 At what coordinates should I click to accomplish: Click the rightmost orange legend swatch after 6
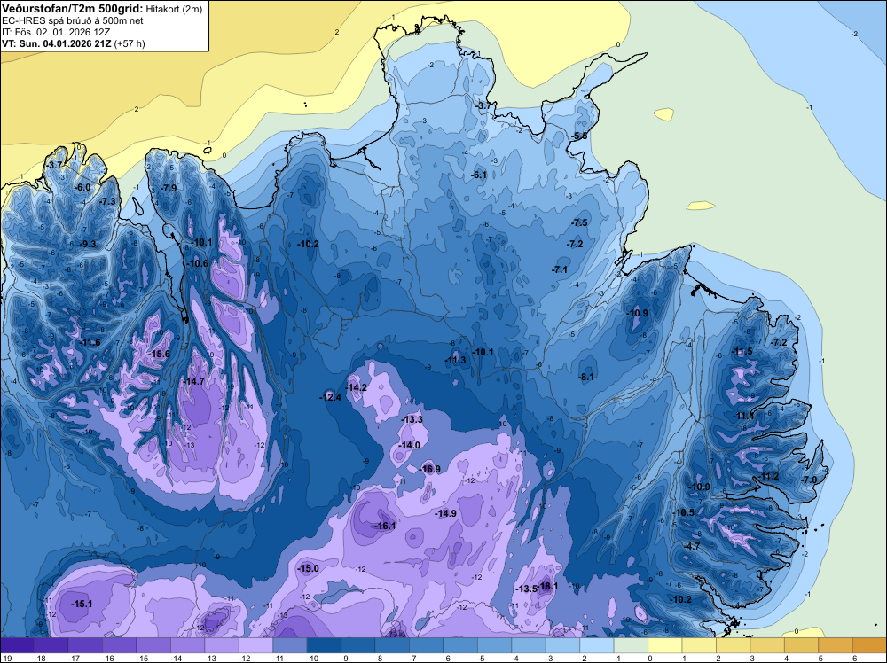point(870,645)
